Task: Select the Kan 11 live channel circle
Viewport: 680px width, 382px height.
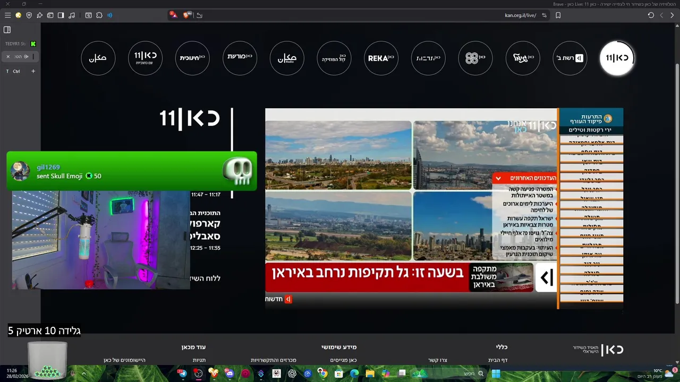Action: [617, 58]
